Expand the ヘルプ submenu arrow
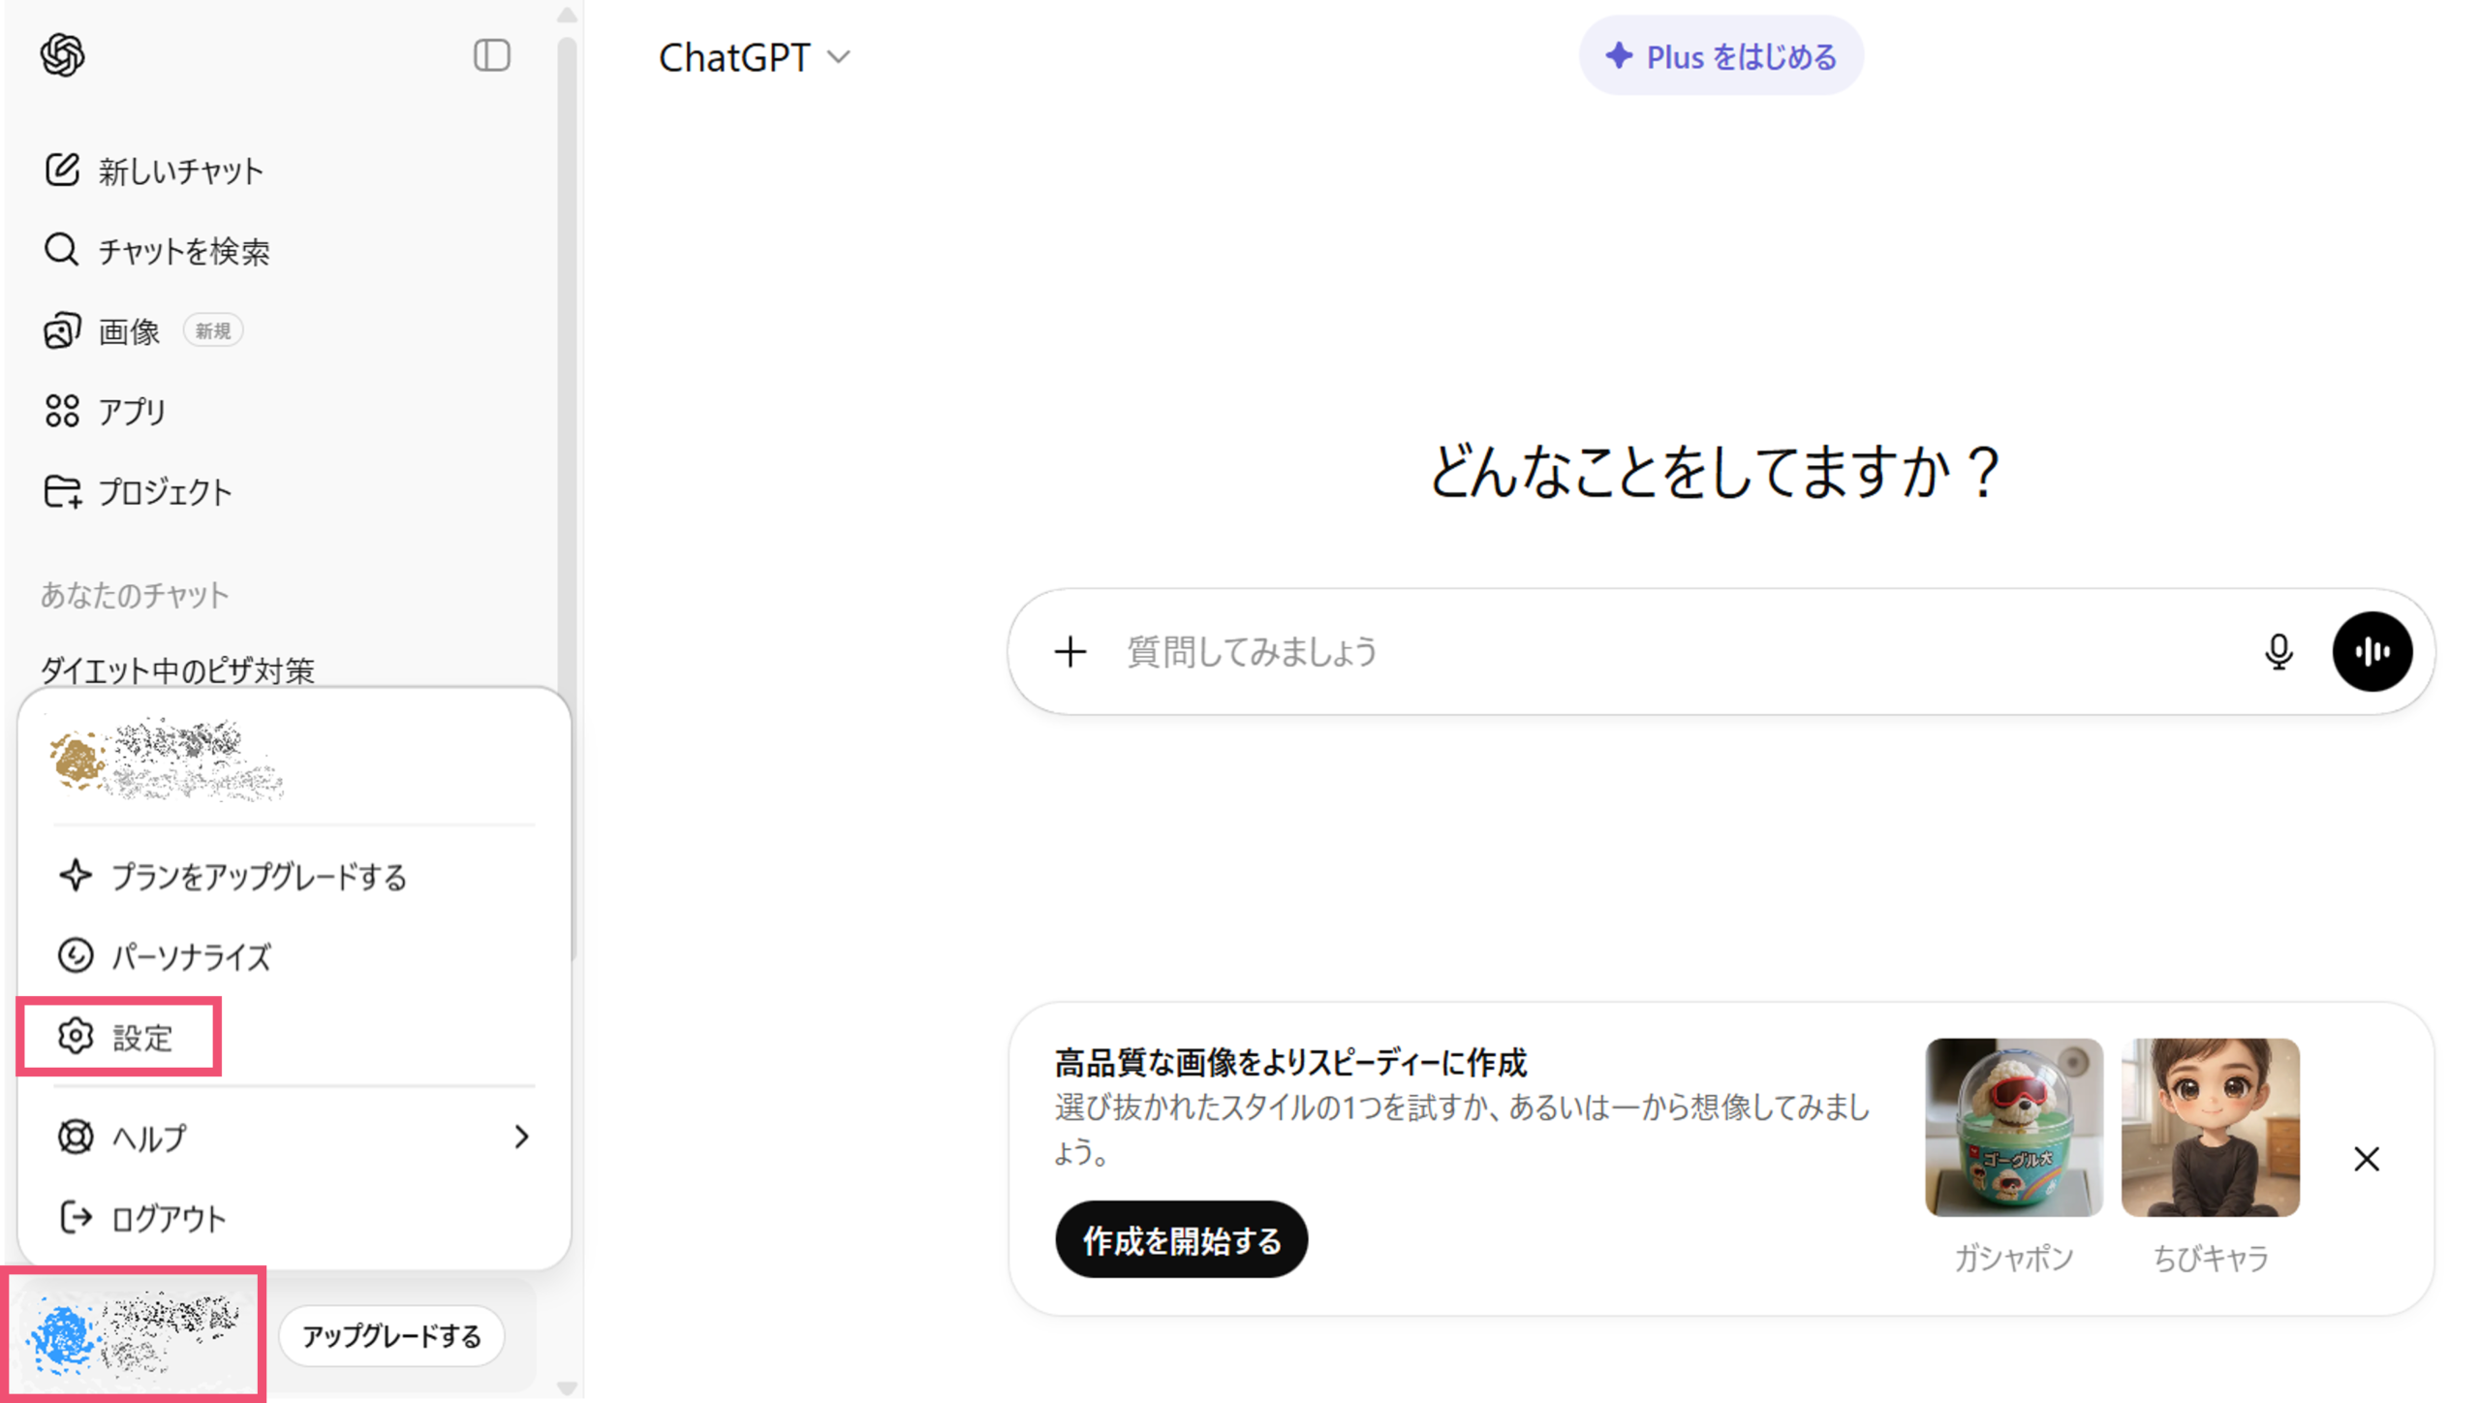The image size is (2480, 1403). 521,1137
